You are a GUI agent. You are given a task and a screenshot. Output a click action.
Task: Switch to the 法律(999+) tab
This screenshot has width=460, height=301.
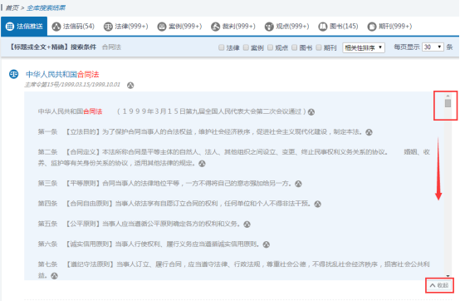pyautogui.click(x=126, y=27)
